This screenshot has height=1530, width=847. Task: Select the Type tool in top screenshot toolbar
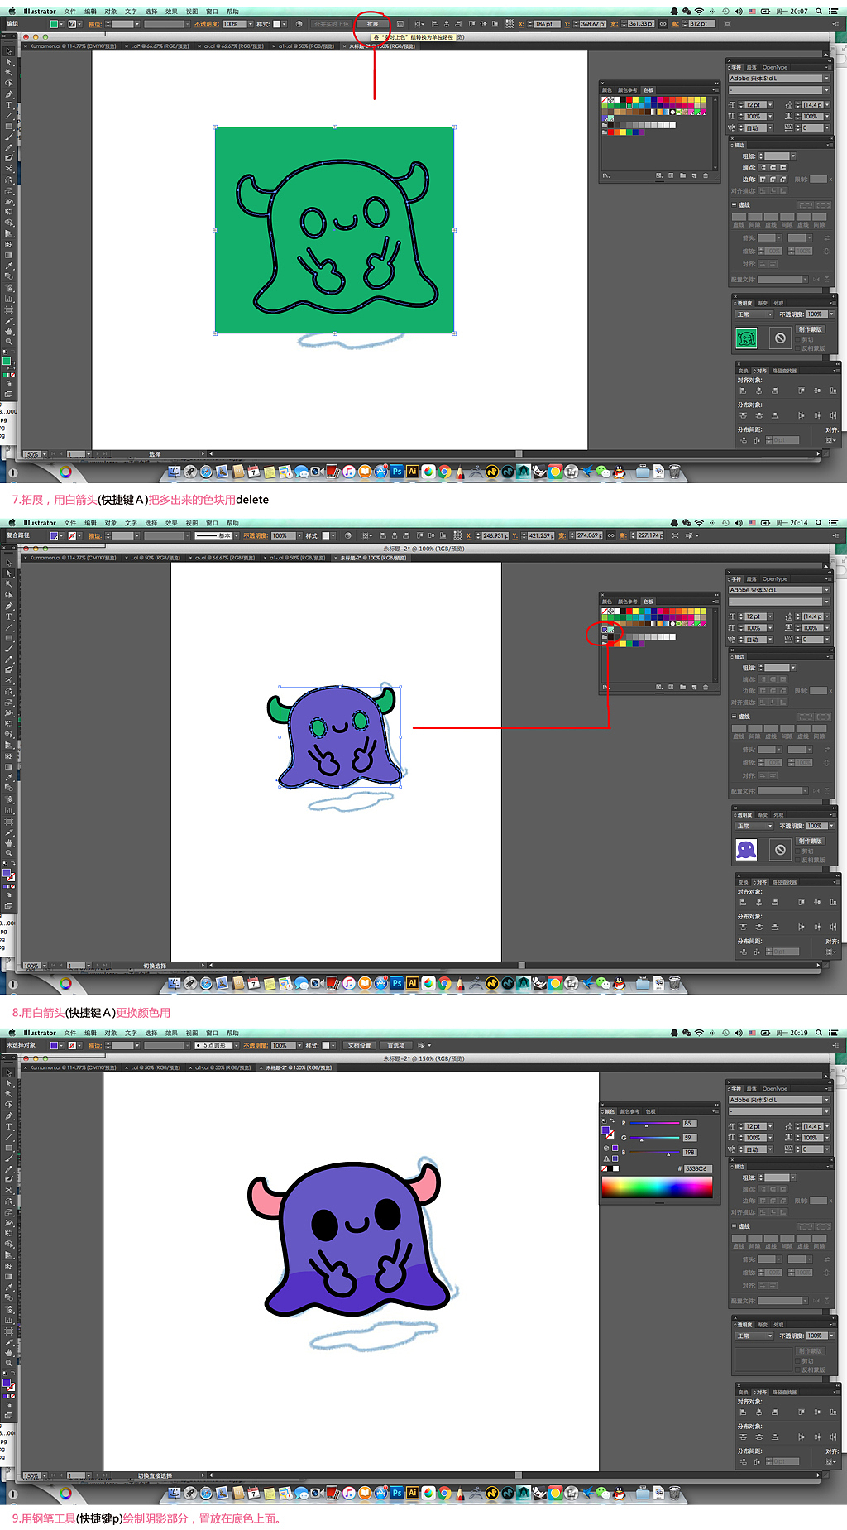(9, 105)
